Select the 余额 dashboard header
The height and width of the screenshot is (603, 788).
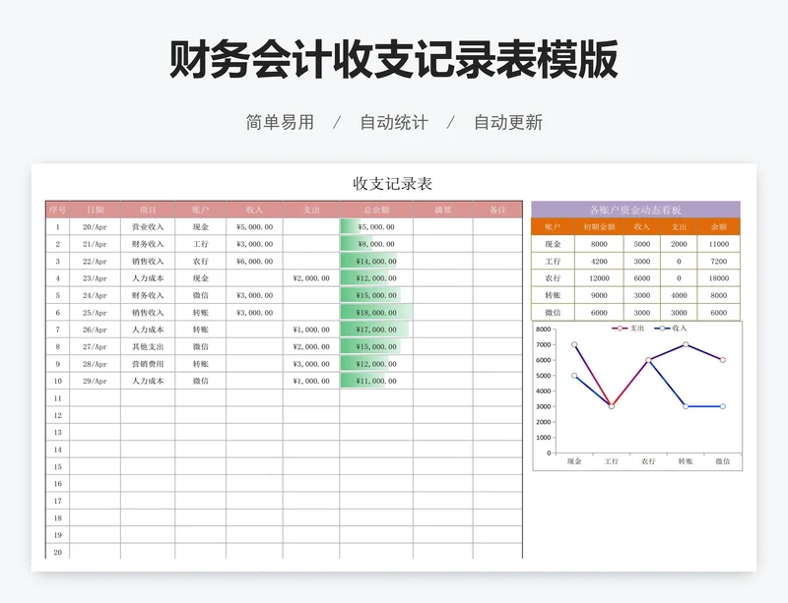click(x=719, y=227)
